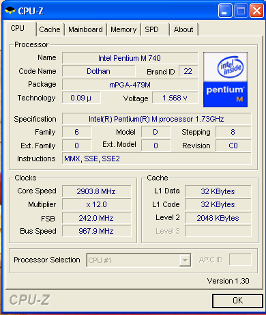Screen dimensions: 266x315
Task: Click the instructions 'MMX, SSE, SSE2'
Action: [x=156, y=159]
